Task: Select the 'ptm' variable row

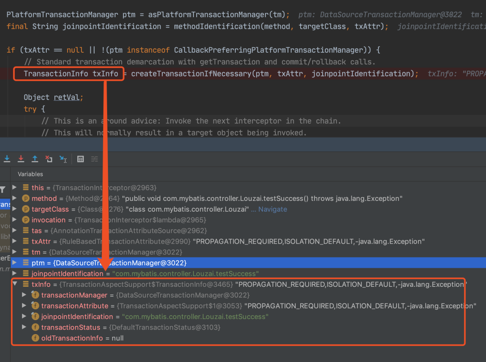Action: [x=248, y=263]
